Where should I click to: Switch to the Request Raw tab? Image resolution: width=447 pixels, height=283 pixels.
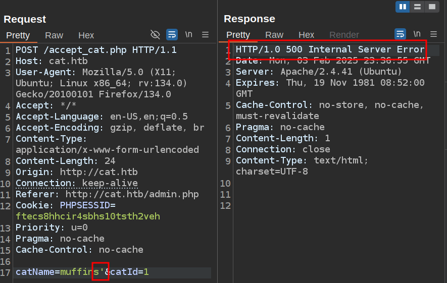click(x=54, y=35)
